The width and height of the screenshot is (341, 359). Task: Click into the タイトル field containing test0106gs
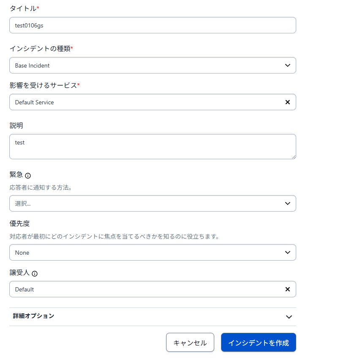tap(152, 25)
